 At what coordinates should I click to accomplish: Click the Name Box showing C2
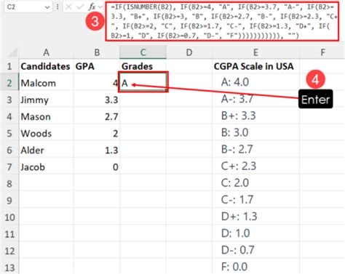[28, 7]
